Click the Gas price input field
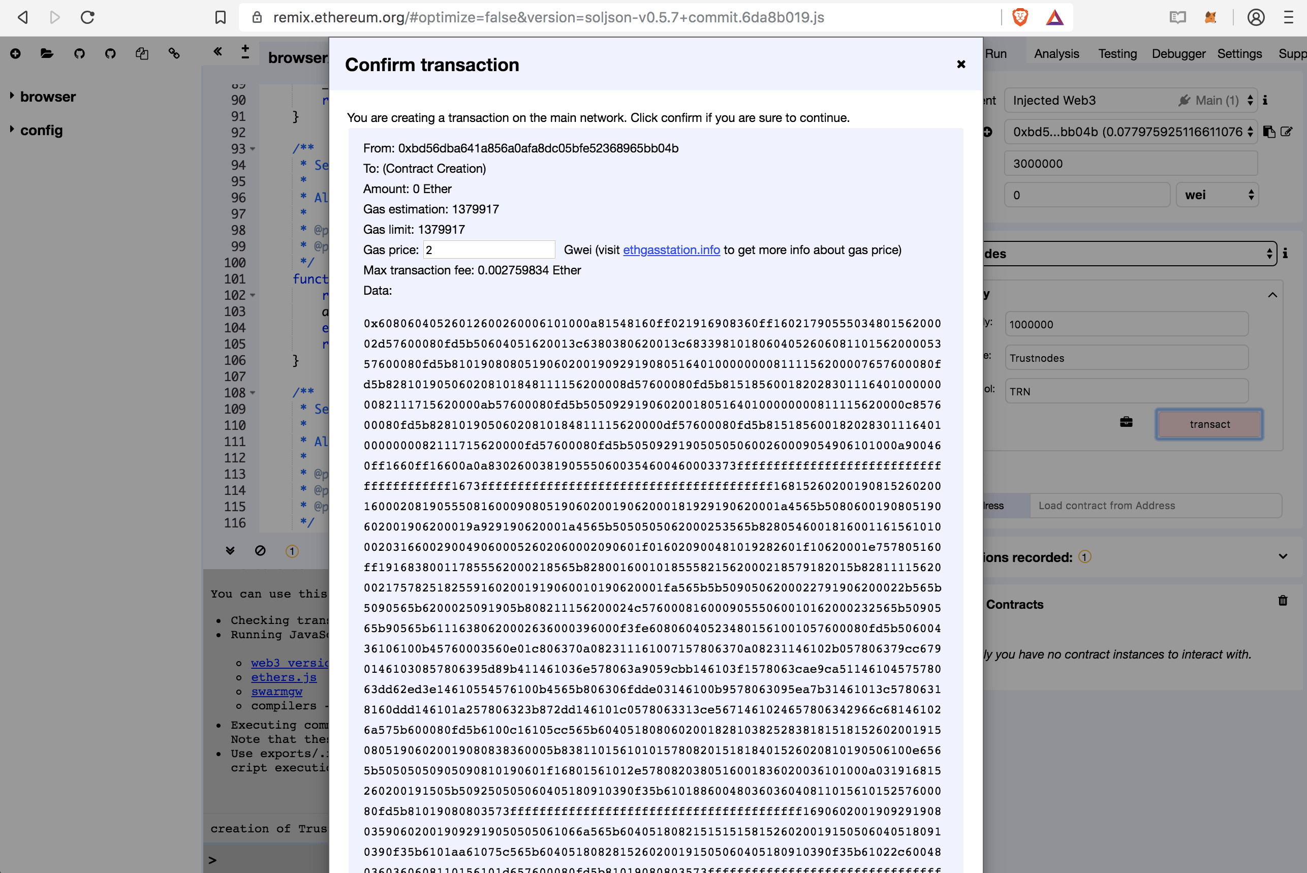1307x873 pixels. click(x=489, y=250)
